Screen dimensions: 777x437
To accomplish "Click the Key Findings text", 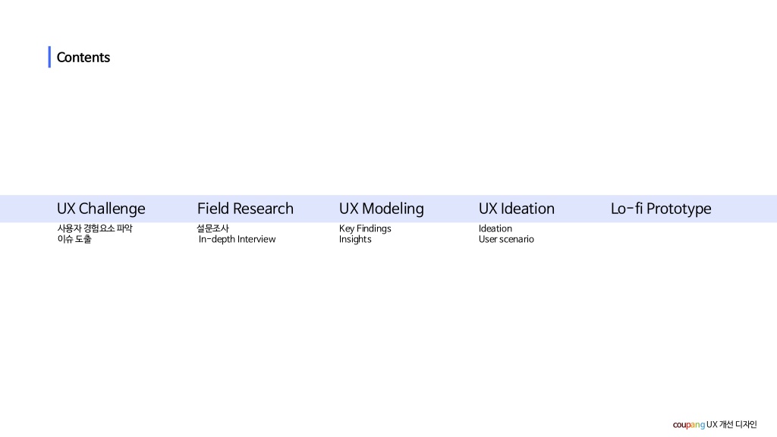I will (x=365, y=228).
